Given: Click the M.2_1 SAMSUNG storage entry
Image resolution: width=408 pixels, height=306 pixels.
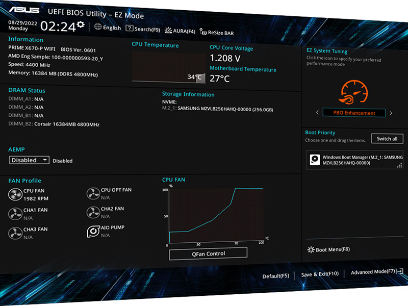Looking at the screenshot, I should point(218,109).
